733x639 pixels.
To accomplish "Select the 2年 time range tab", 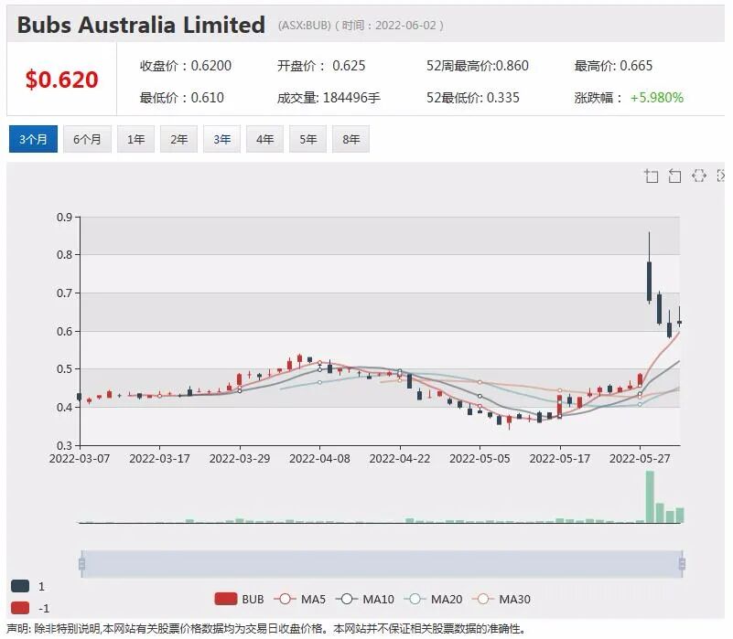I will pyautogui.click(x=178, y=139).
